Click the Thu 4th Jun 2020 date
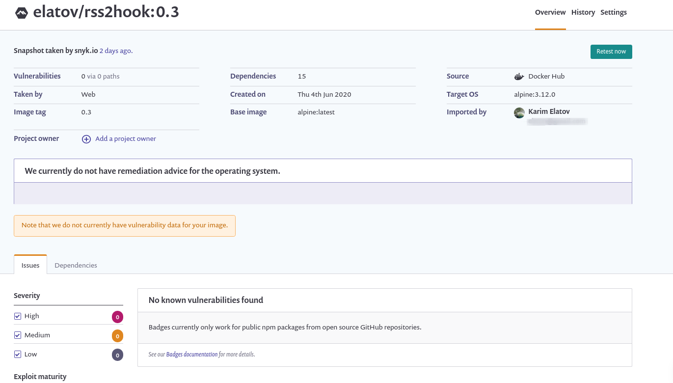Screen dimensions: 673x383 324,94
